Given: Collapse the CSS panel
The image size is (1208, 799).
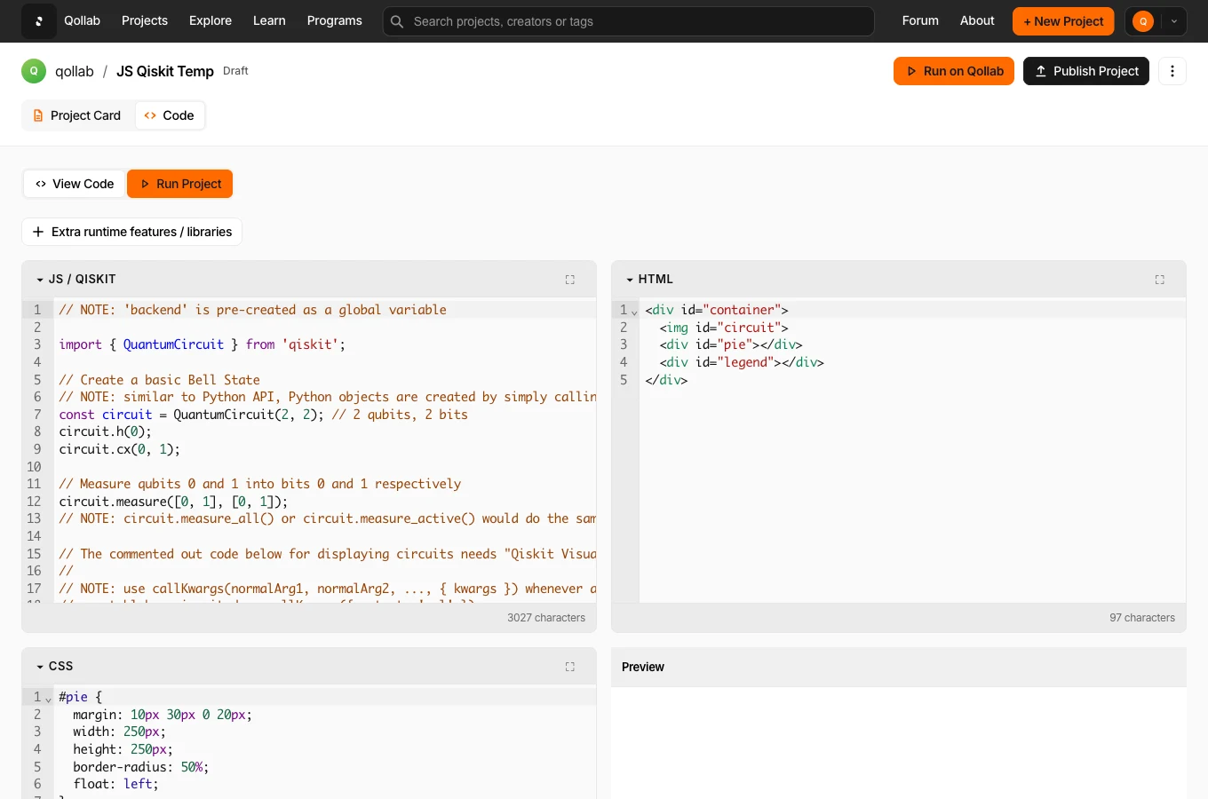Looking at the screenshot, I should click(x=40, y=667).
